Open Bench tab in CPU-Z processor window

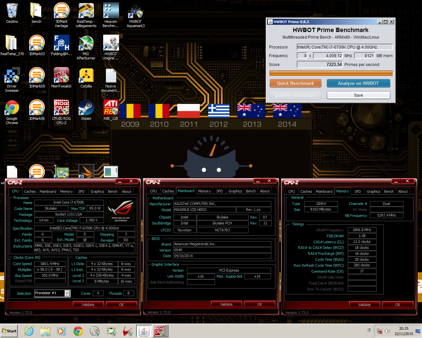113,191
